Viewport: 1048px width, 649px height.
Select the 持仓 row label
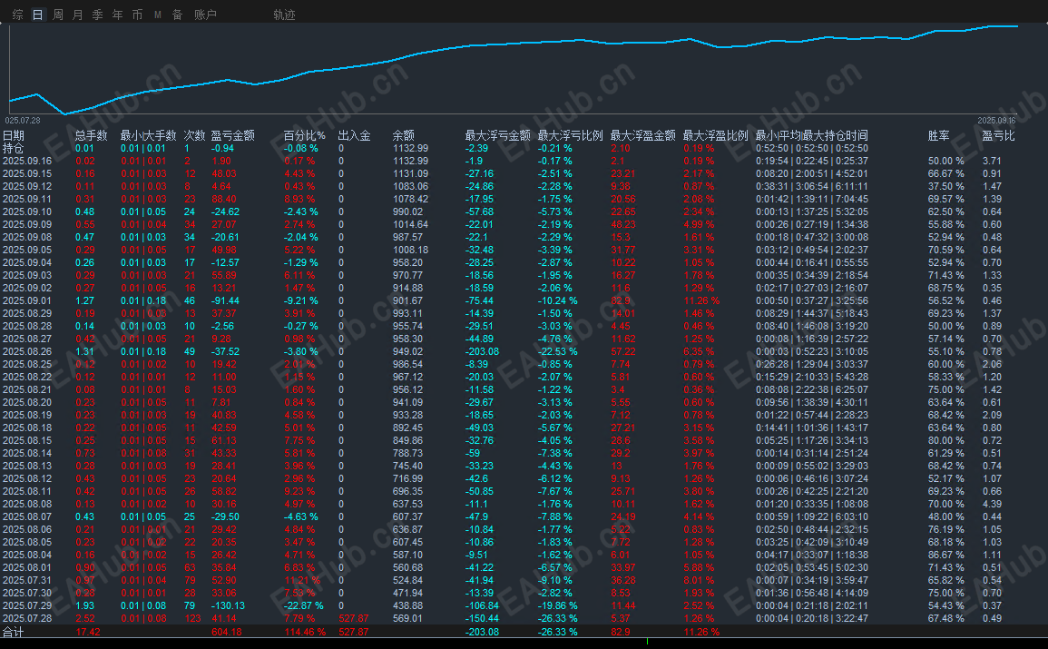point(14,148)
